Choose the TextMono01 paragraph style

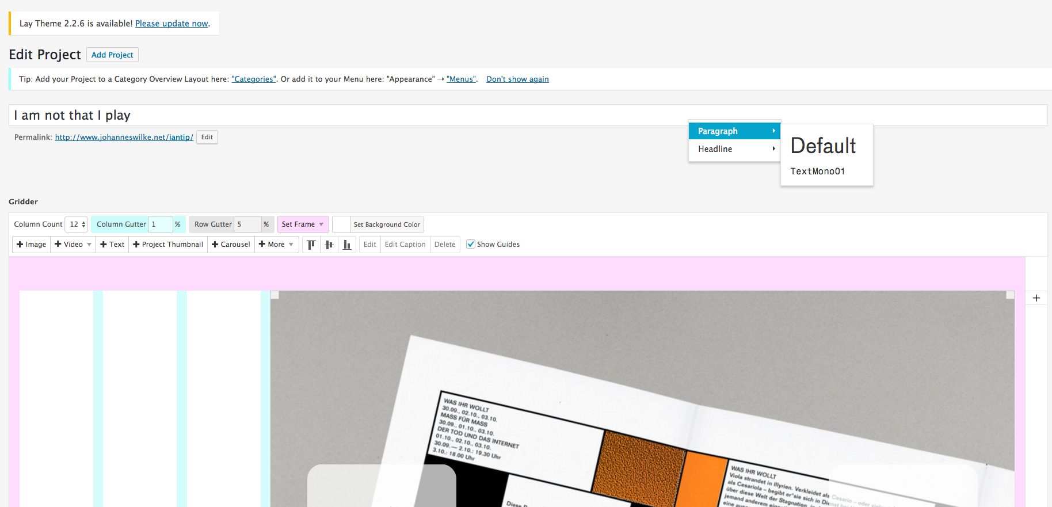[x=817, y=171]
